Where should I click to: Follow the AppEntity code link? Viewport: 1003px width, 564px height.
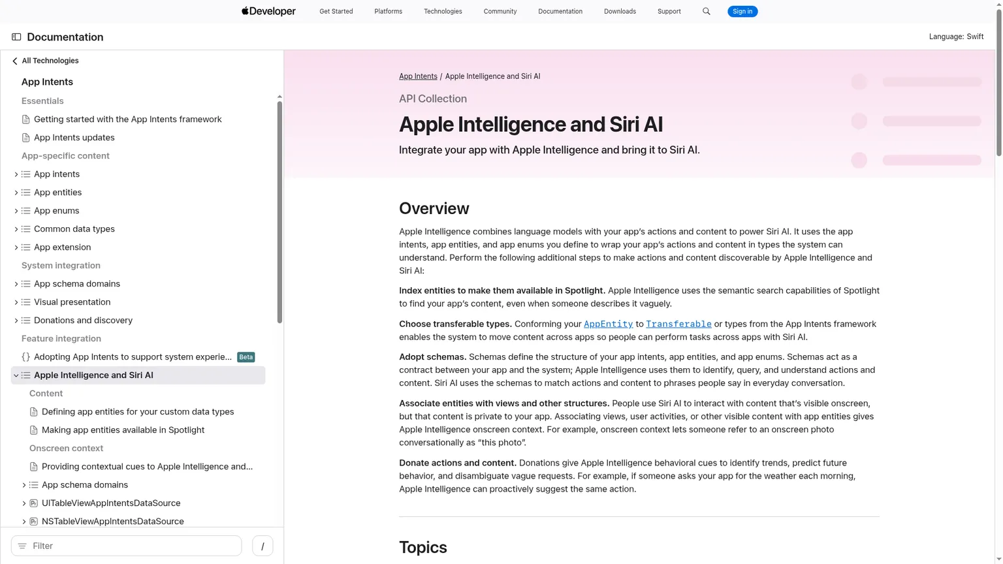tap(608, 324)
